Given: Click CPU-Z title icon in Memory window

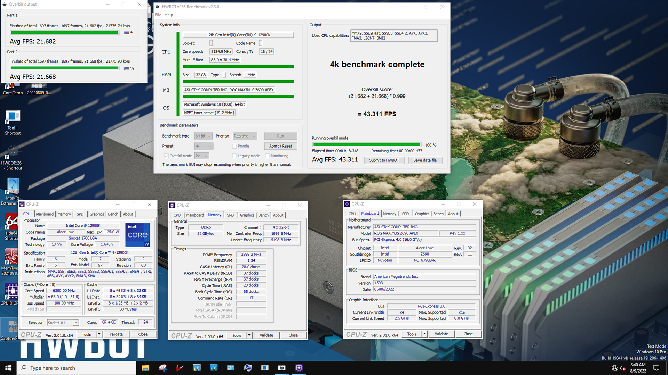Looking at the screenshot, I should coord(172,205).
